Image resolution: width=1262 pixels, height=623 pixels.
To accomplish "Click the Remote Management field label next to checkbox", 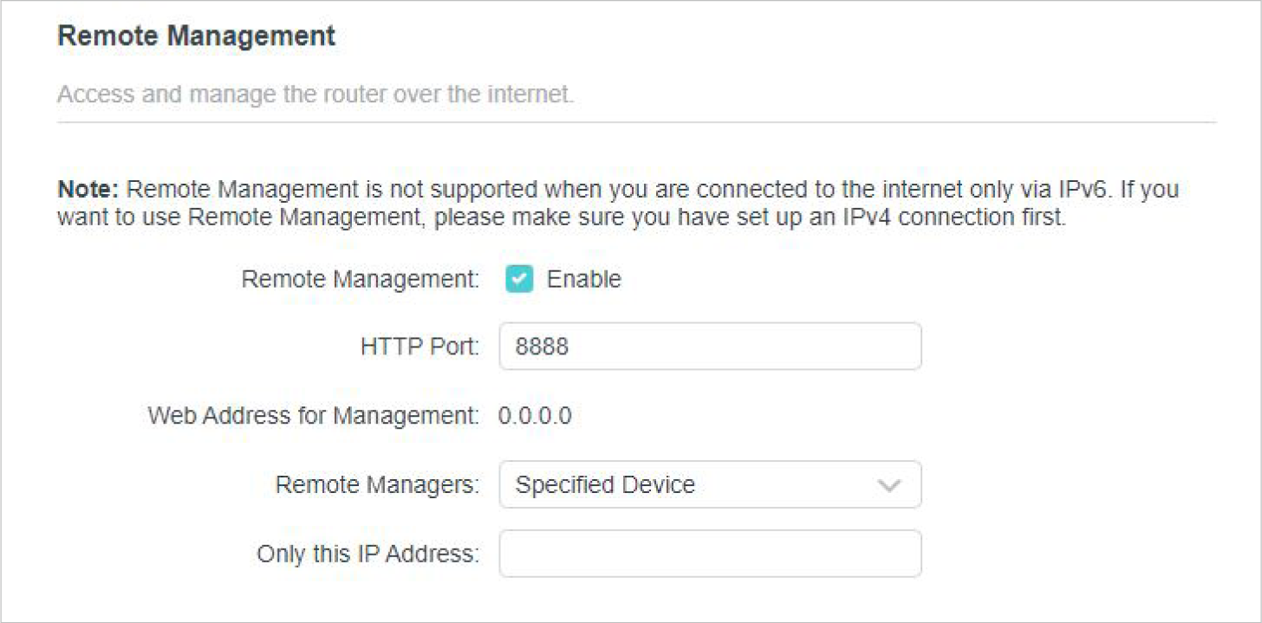I will pos(360,279).
